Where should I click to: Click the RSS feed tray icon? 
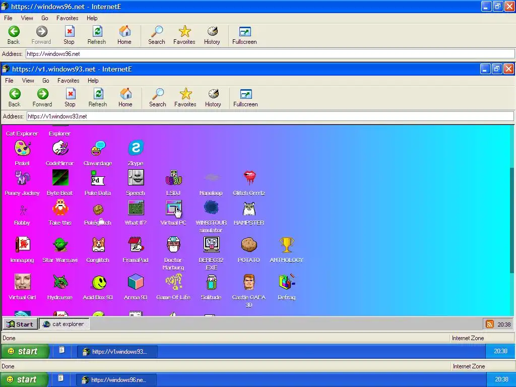[490, 324]
